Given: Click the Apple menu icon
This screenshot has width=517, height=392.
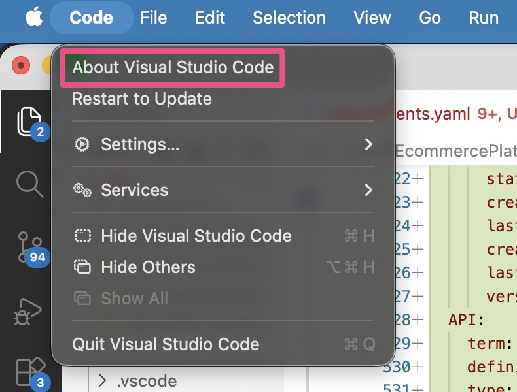Looking at the screenshot, I should [x=34, y=17].
